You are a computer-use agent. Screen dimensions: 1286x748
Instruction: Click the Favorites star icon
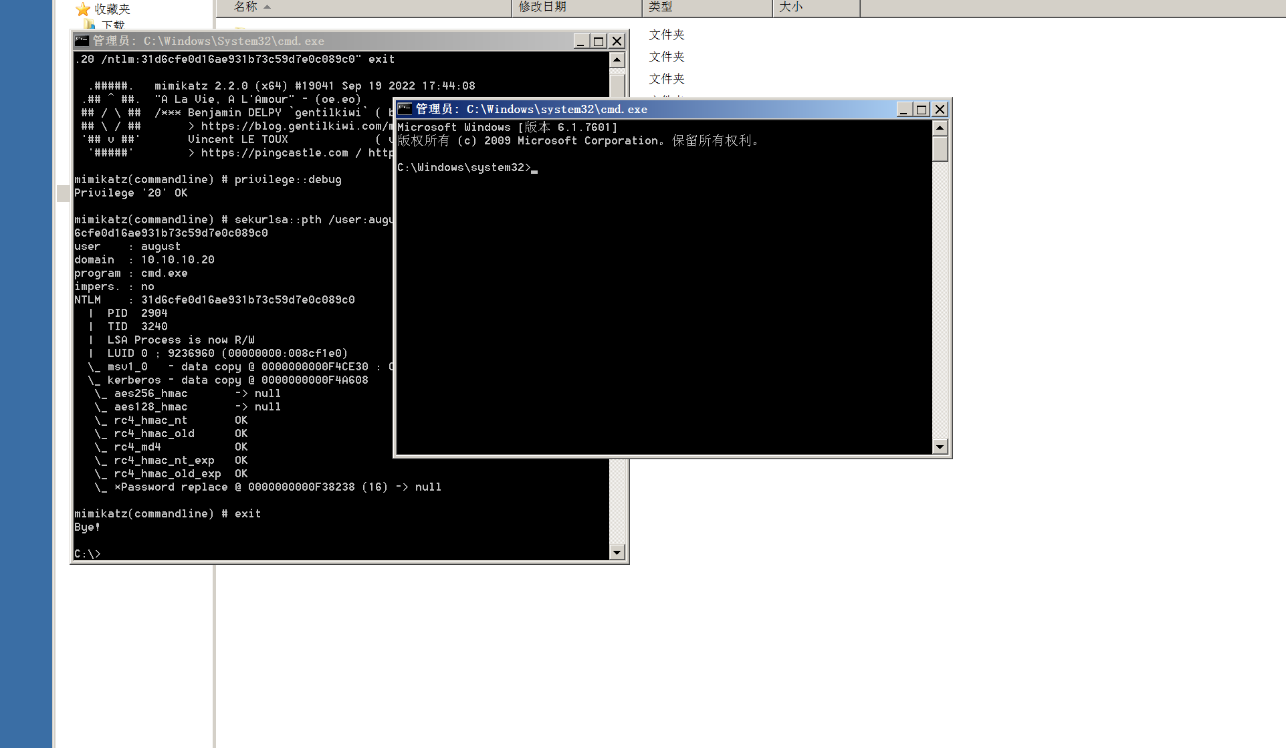[83, 9]
